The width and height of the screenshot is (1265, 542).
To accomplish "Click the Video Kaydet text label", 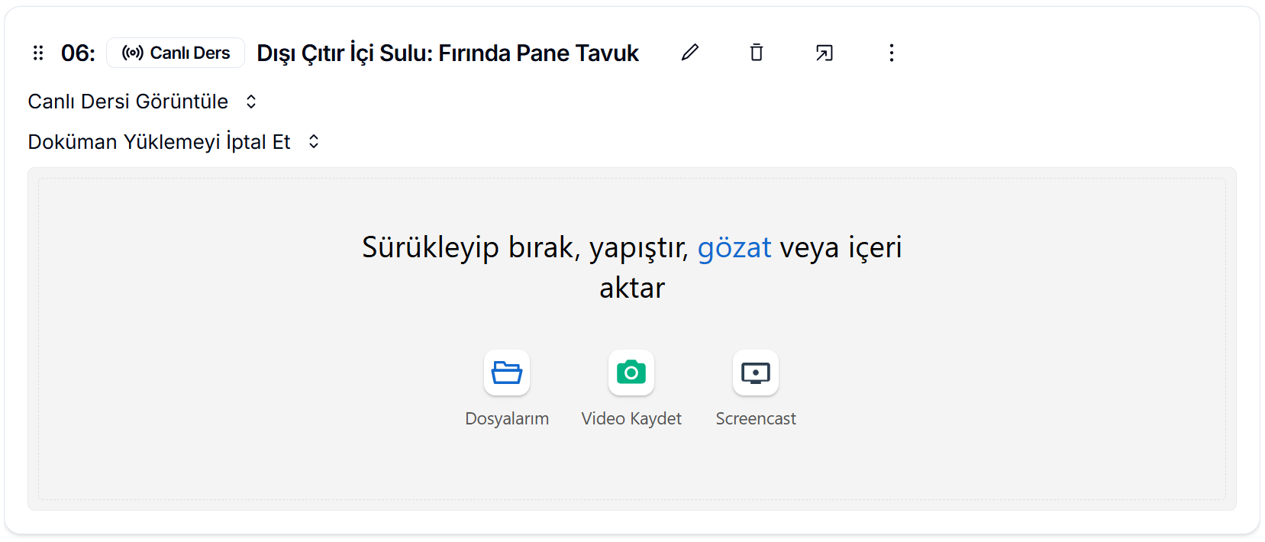I will (631, 418).
